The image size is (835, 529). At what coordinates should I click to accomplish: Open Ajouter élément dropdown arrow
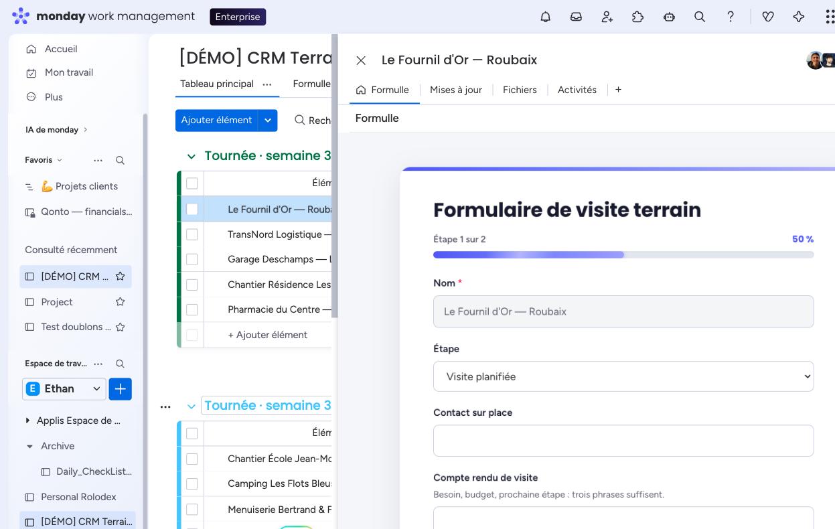point(268,120)
